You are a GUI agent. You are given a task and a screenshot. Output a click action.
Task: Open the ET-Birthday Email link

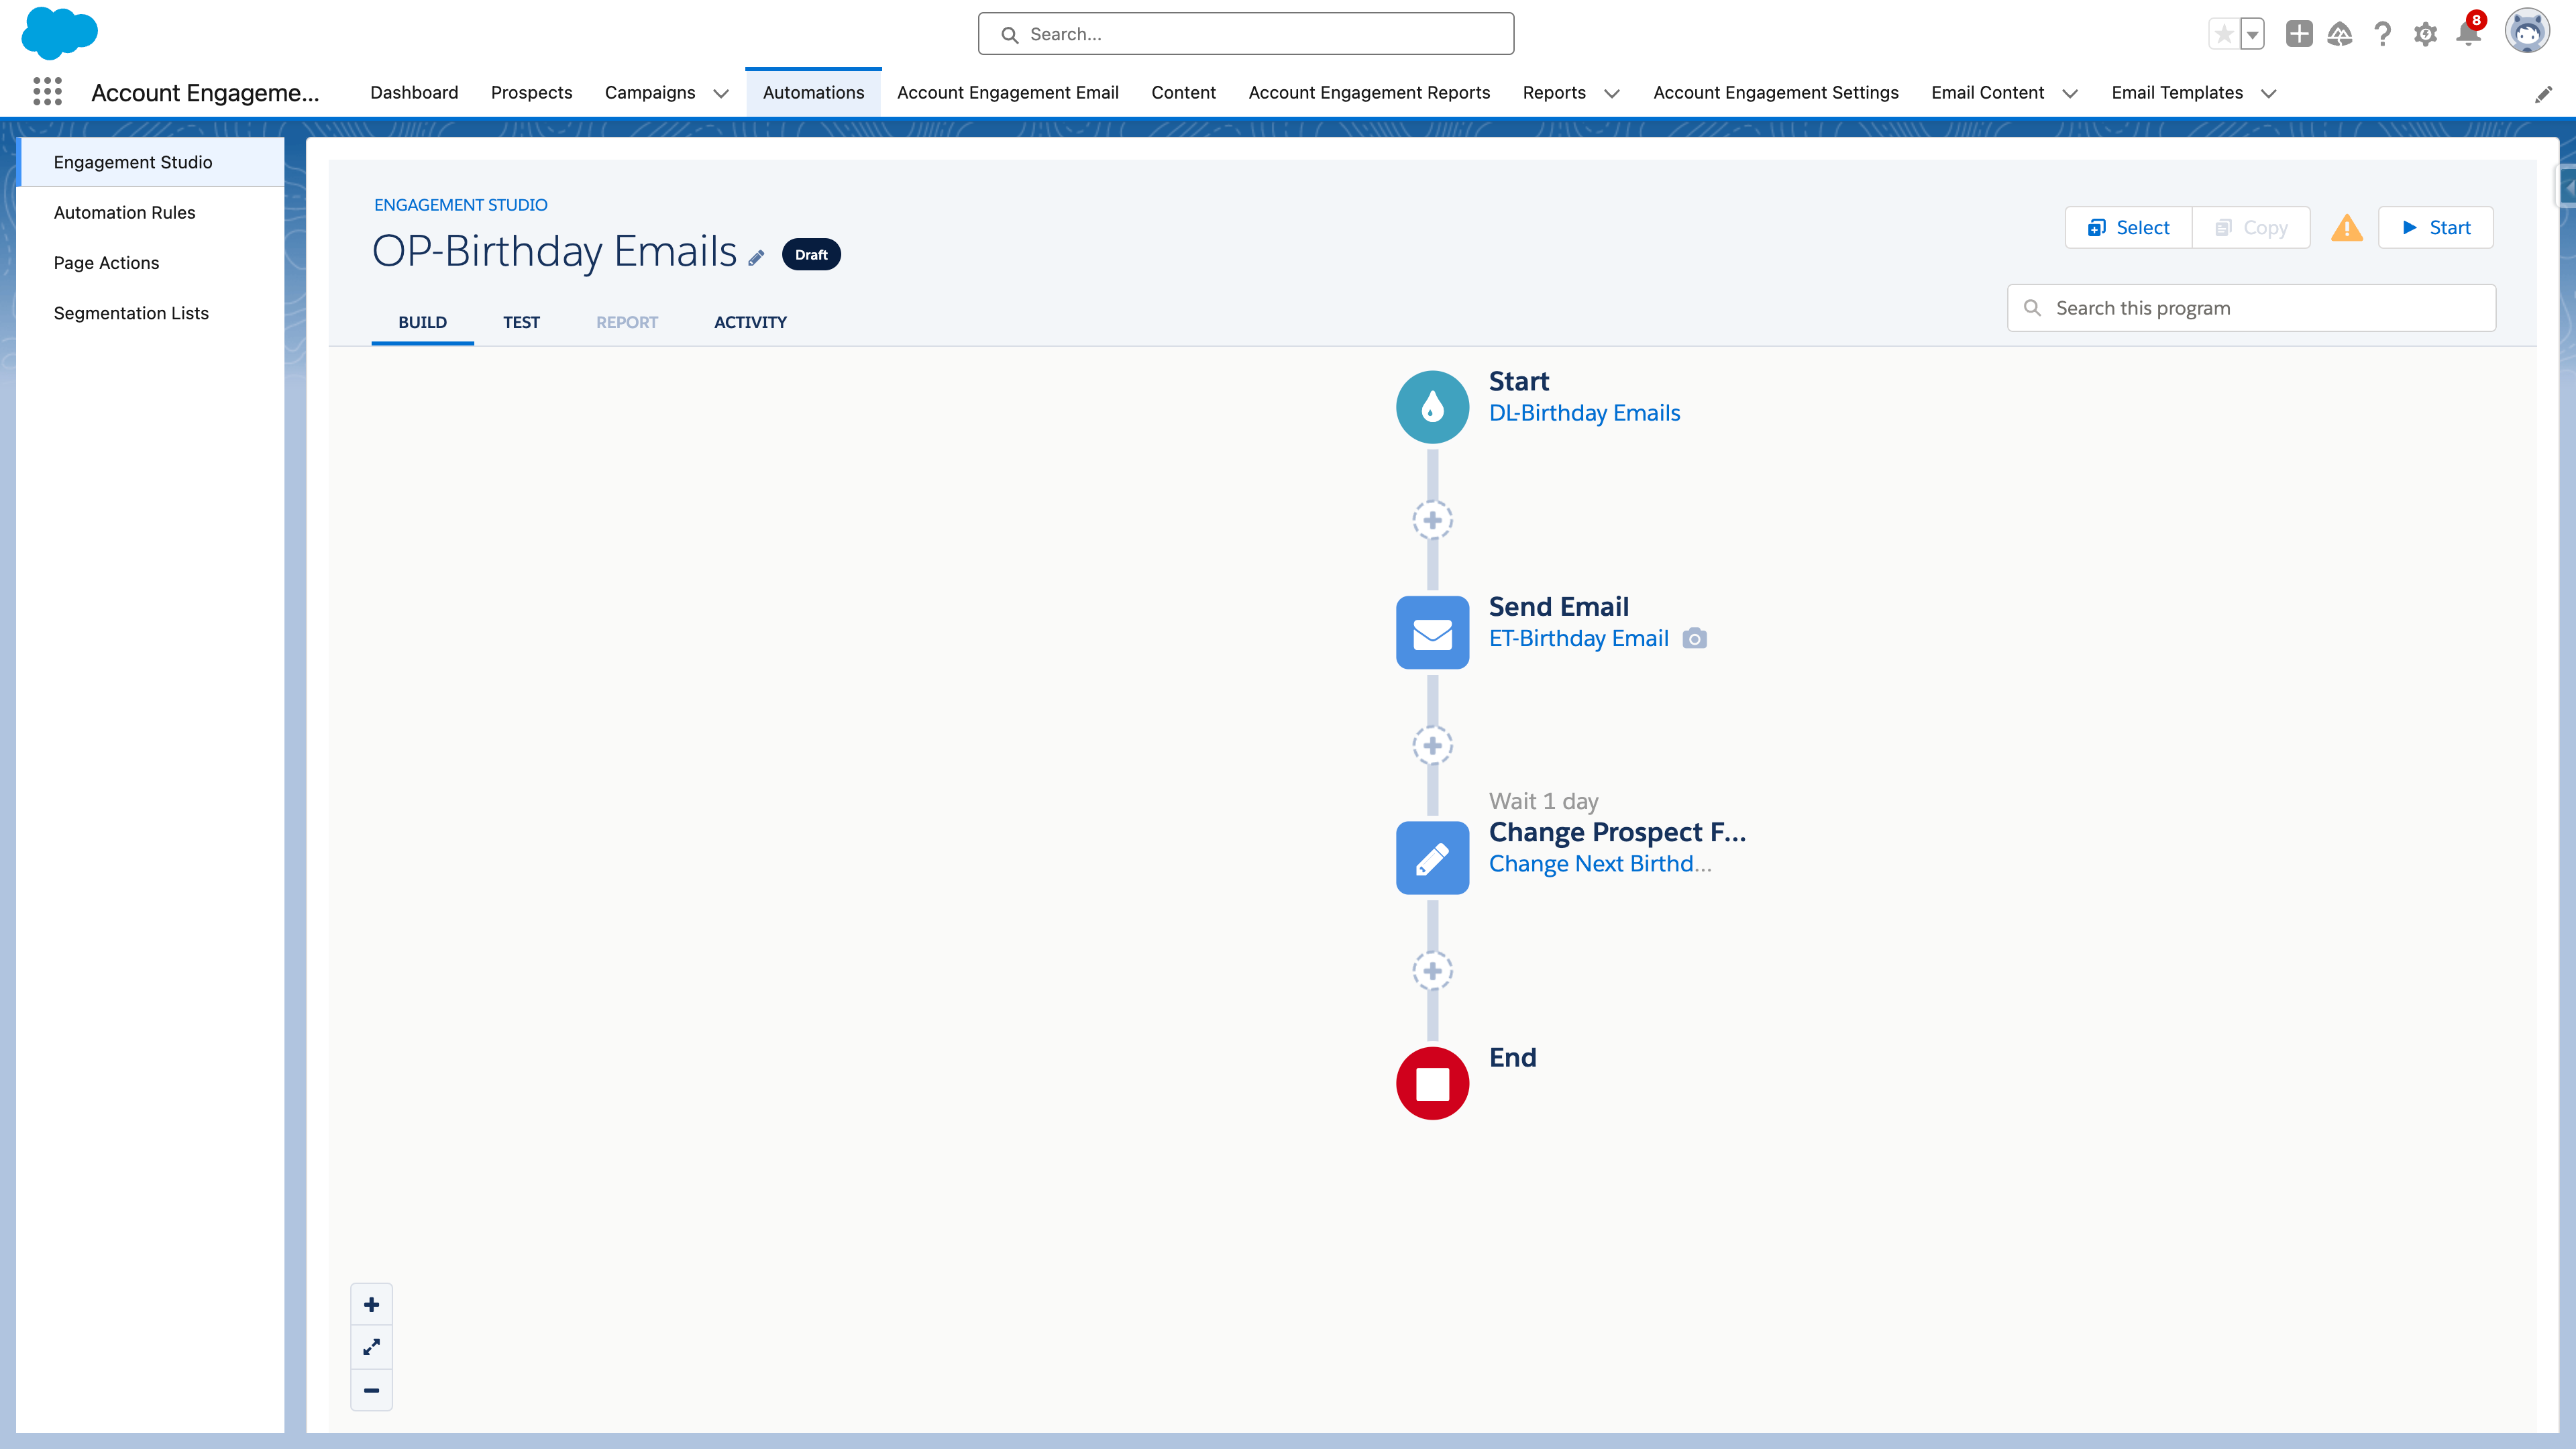coord(1578,638)
